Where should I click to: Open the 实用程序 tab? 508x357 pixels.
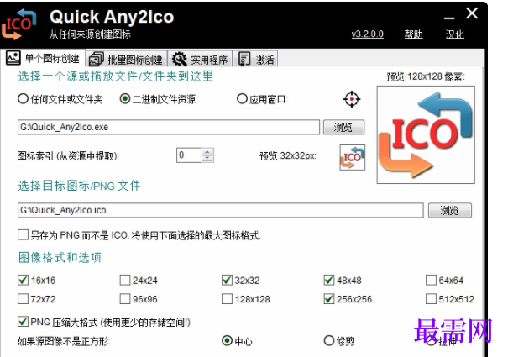pos(200,60)
